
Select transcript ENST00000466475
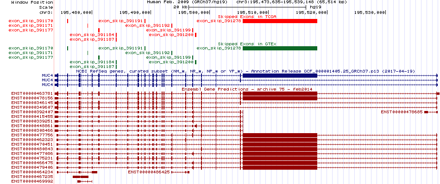(32, 163)
